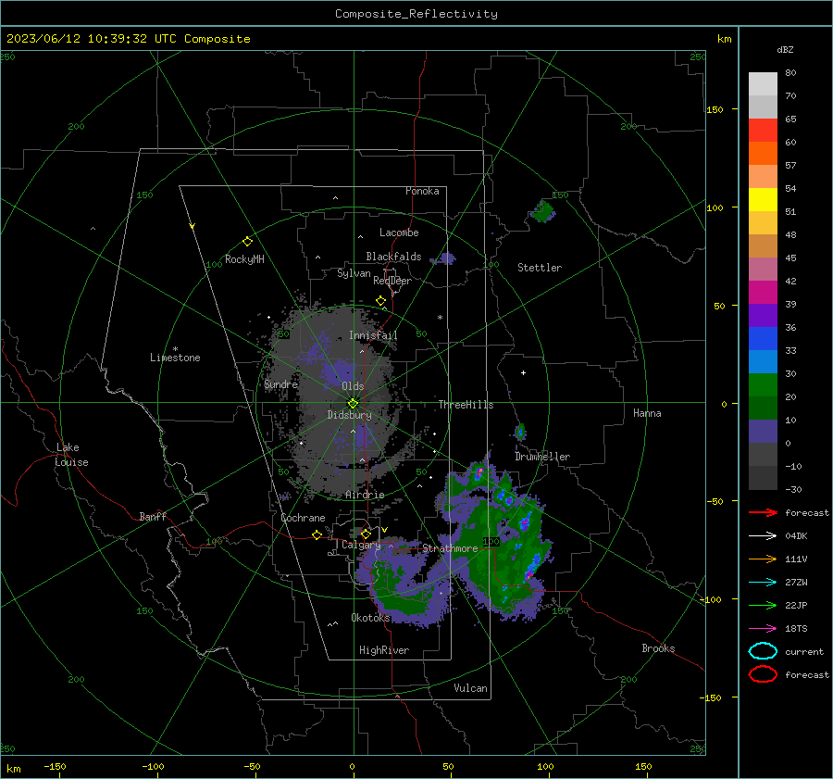
Task: Click the dBZ legend heading
Action: click(x=785, y=49)
